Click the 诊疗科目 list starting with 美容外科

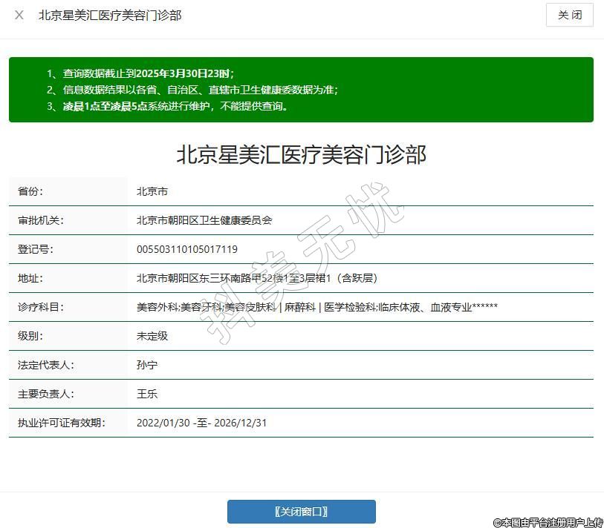coord(316,307)
